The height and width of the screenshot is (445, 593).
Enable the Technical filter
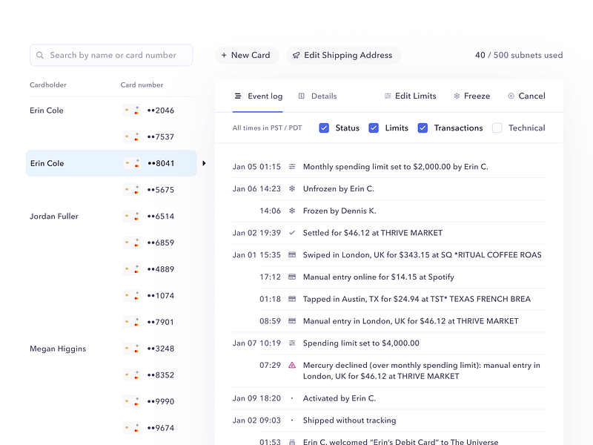coord(497,128)
